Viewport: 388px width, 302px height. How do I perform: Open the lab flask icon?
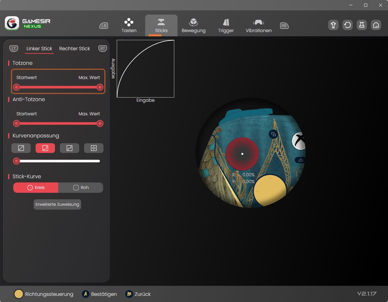tap(362, 25)
